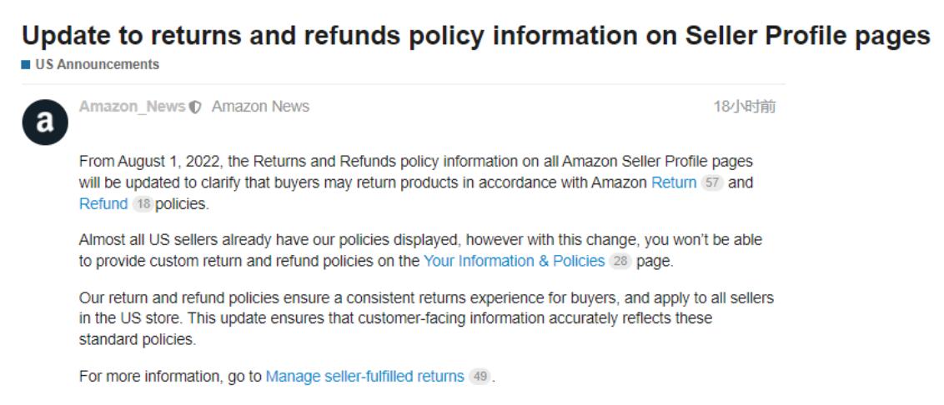This screenshot has width=944, height=405.
Task: Open Manage seller-fulfilled returns link
Action: click(364, 377)
